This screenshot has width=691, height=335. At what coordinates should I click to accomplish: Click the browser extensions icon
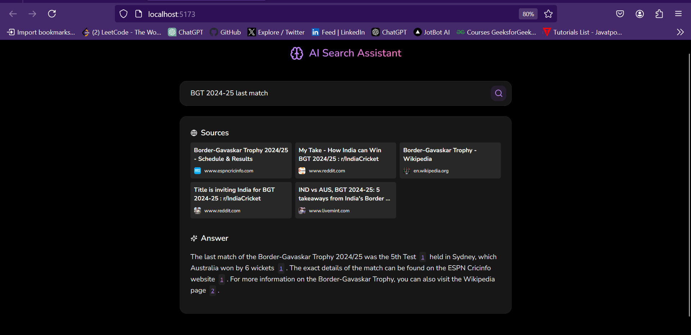point(659,14)
